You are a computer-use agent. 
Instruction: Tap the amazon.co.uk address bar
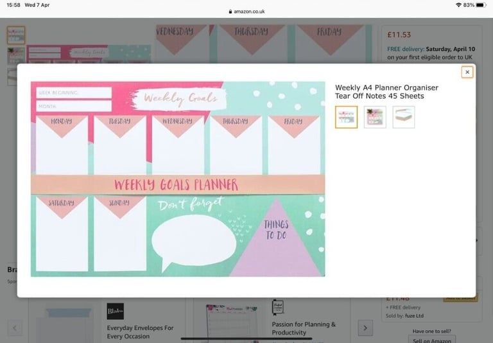246,12
